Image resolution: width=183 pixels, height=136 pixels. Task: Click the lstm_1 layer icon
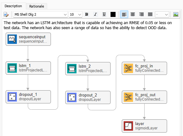coord(12,68)
